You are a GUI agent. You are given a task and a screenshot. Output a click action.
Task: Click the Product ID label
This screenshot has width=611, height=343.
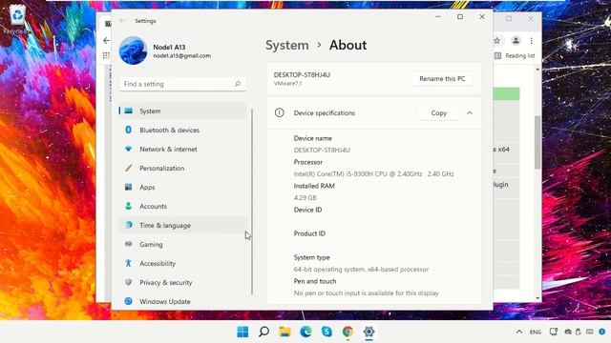[309, 233]
